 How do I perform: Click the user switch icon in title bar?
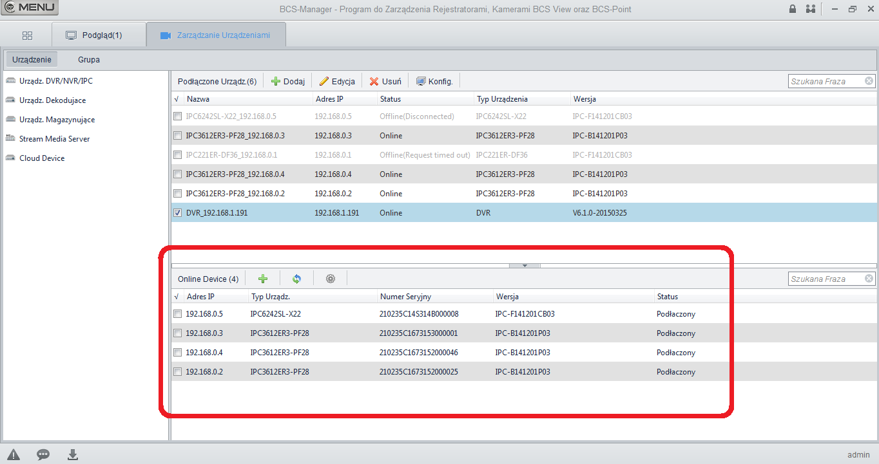click(810, 9)
